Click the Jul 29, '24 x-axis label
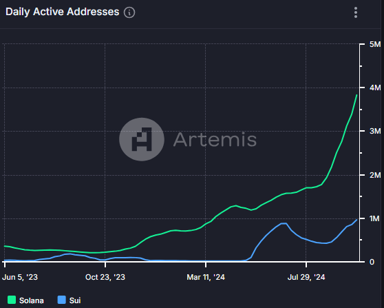The height and width of the screenshot is (308, 384). coord(306,277)
